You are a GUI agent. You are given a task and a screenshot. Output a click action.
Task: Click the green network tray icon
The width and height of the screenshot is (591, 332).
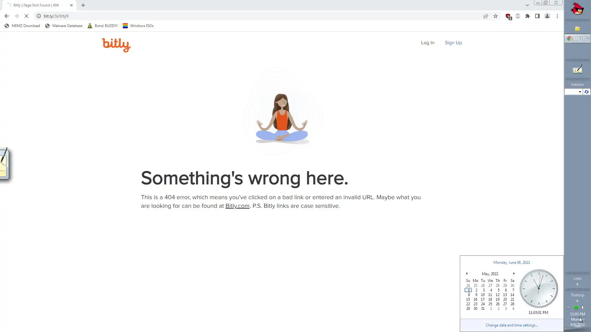pos(576,307)
